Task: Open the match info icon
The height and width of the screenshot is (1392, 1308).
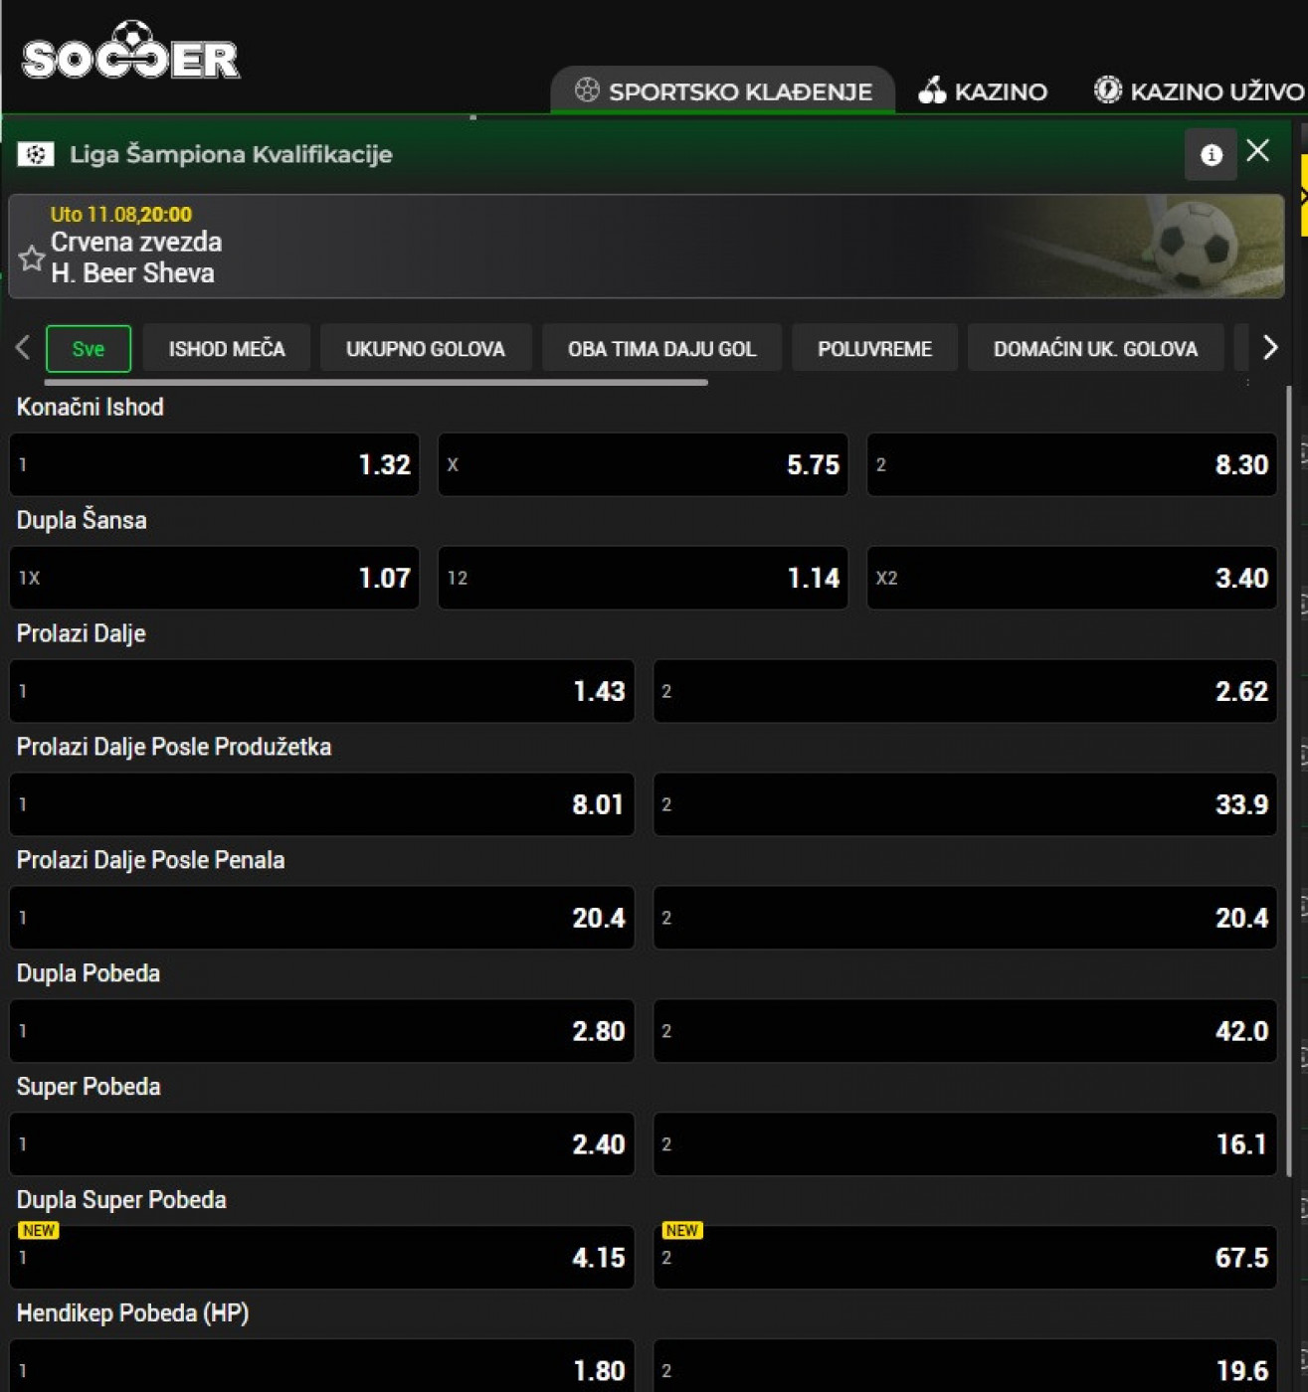Action: tap(1211, 154)
